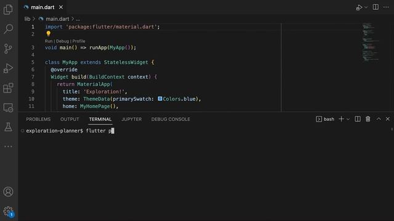
Task: Close the main.dart tab
Action: click(x=61, y=7)
